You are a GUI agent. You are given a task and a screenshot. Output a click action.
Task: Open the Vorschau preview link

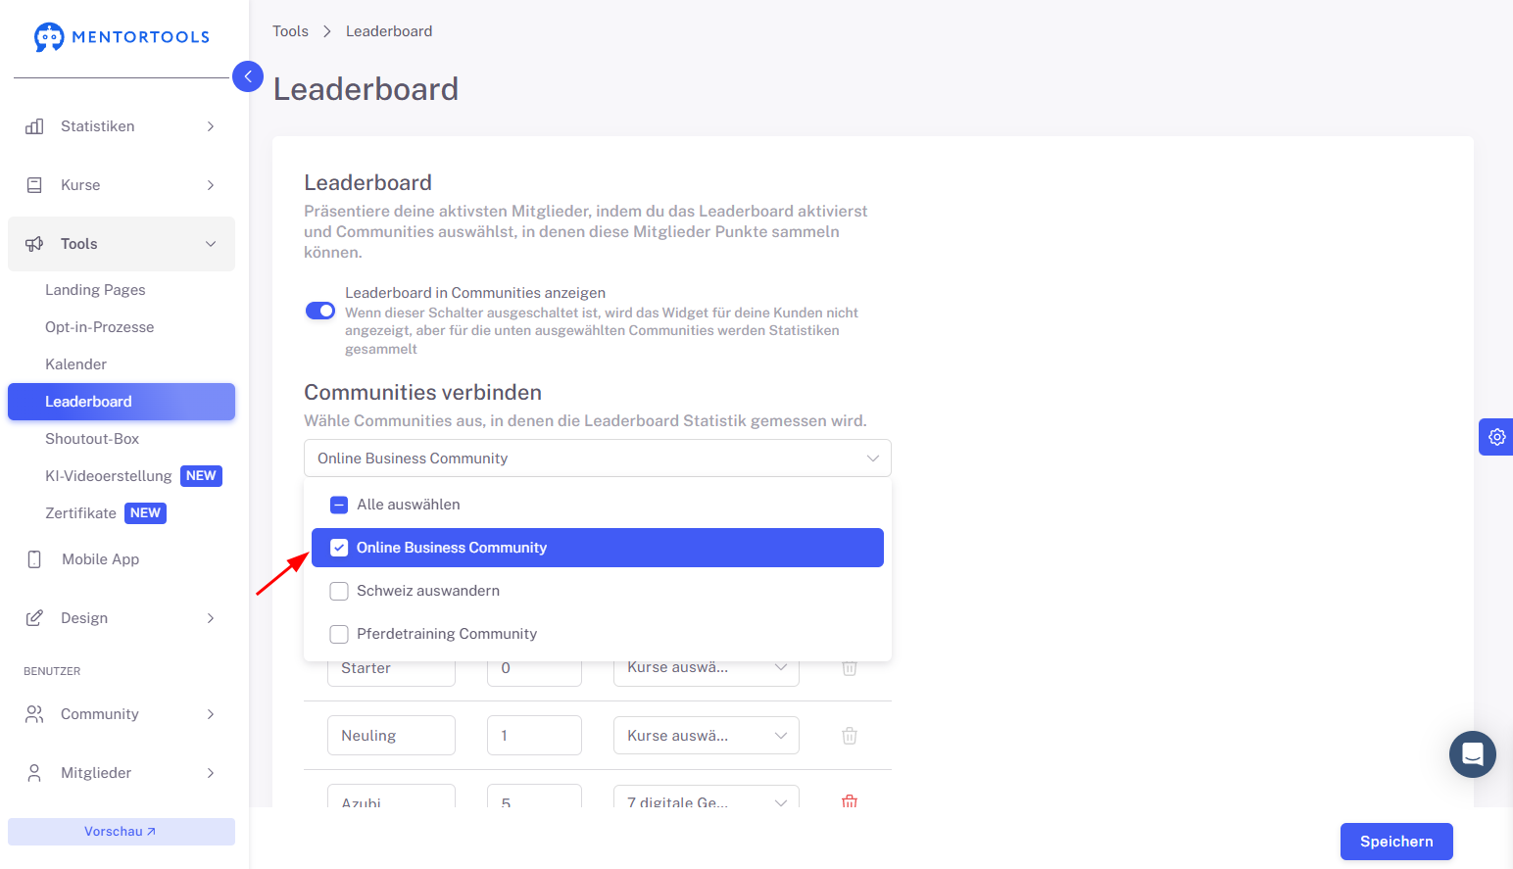point(122,832)
